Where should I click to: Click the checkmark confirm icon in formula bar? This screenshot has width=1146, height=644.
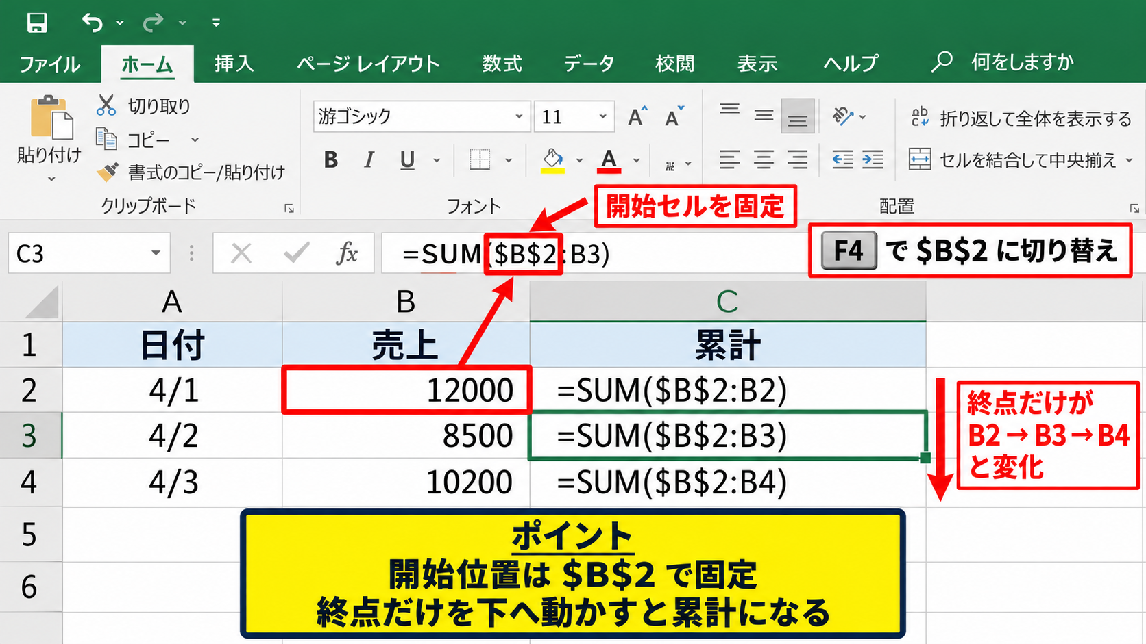click(296, 254)
